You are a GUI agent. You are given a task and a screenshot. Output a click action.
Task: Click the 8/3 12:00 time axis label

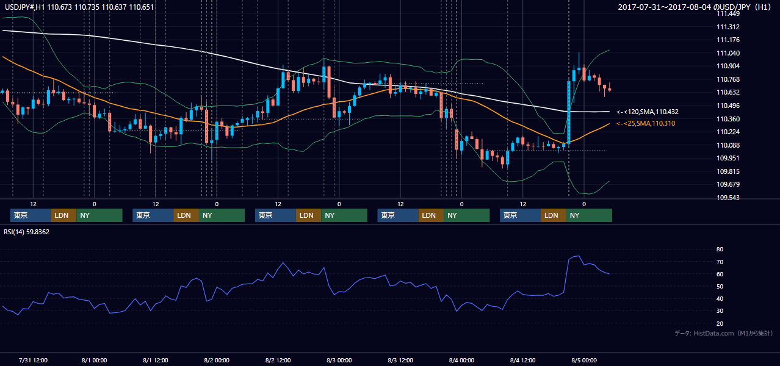click(x=400, y=360)
